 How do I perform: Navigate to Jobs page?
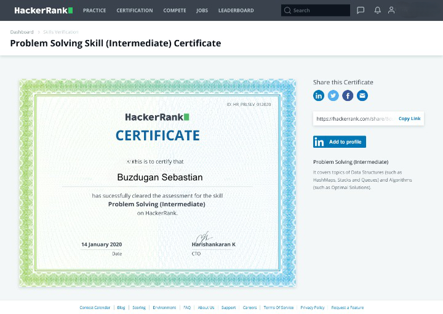(x=202, y=10)
